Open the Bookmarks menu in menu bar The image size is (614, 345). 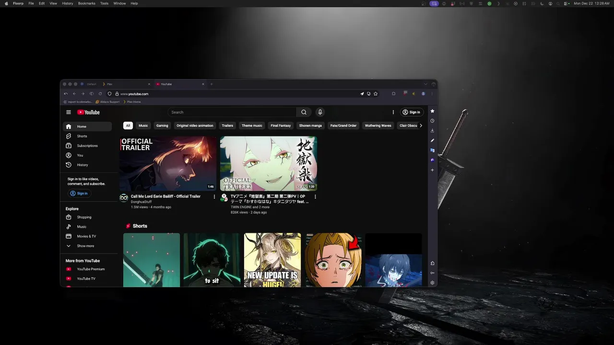pos(87,3)
